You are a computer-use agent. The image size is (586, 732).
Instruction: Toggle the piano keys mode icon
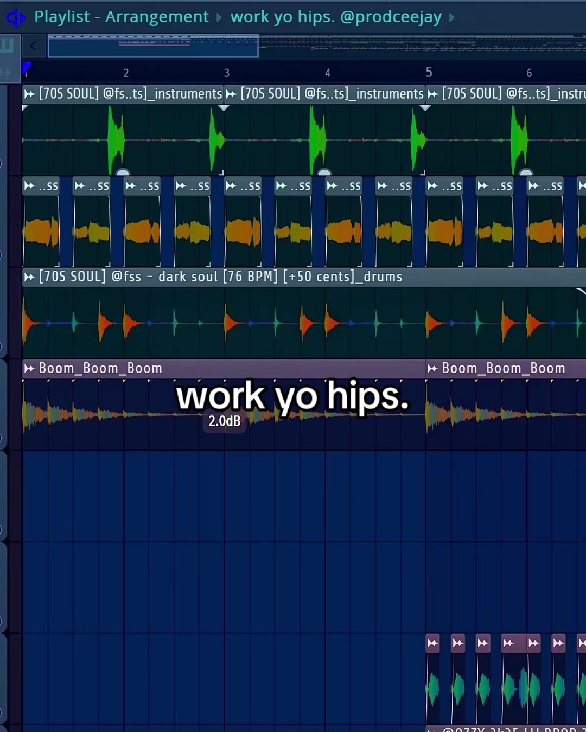tap(8, 45)
